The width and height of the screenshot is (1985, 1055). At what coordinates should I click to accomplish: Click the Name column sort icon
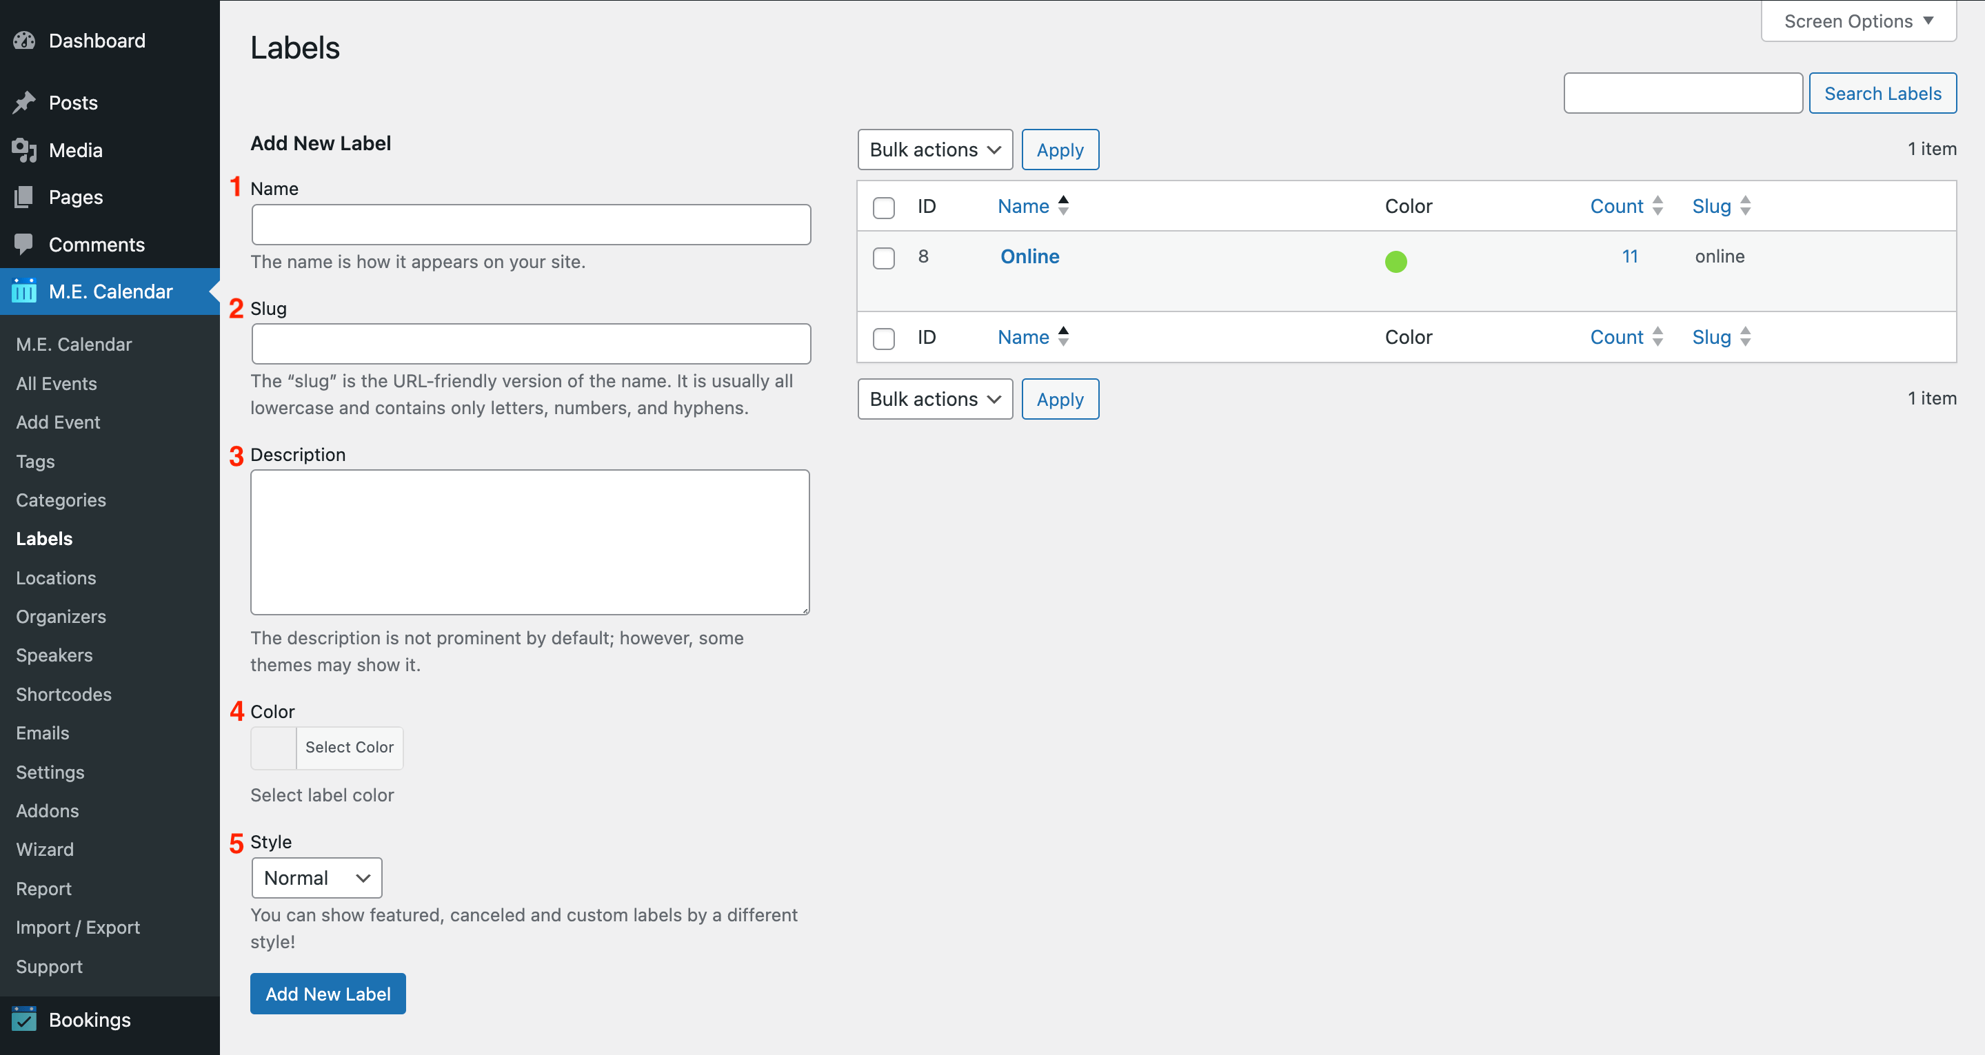[1062, 206]
